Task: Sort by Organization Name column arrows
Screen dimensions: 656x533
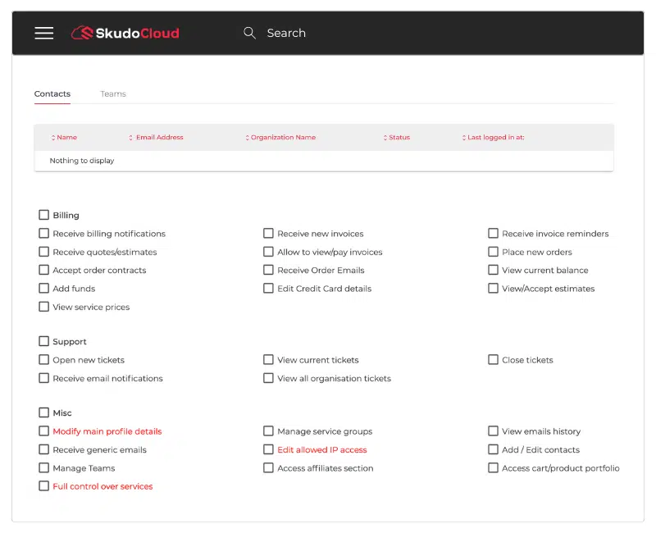Action: tap(248, 138)
